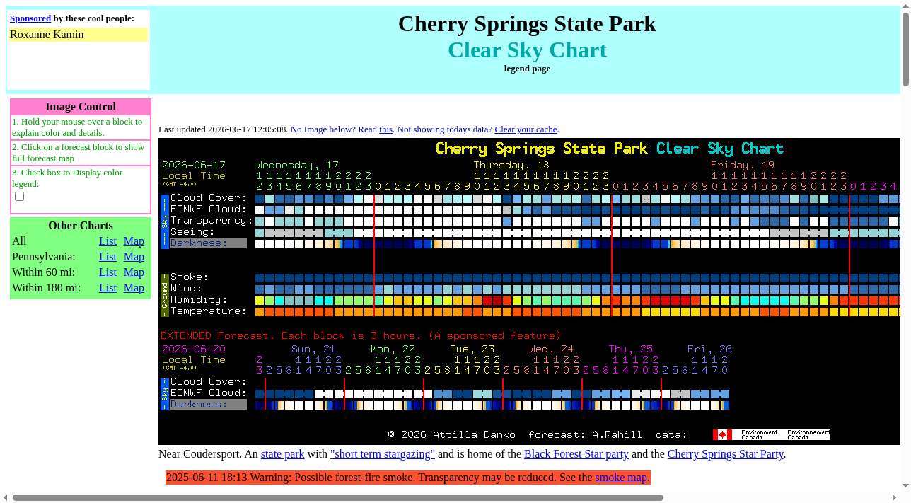Open the Within 180 mi Map link
The image size is (911, 503).
(x=134, y=288)
